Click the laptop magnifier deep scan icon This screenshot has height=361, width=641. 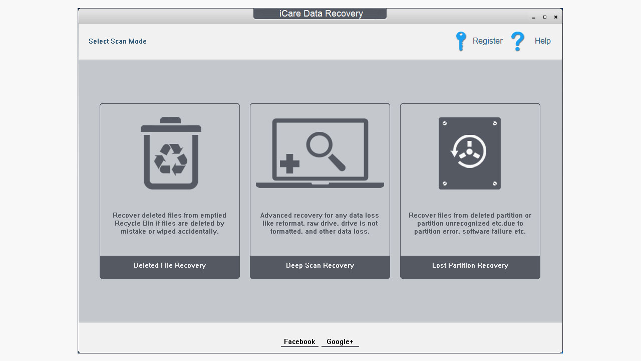coord(320,153)
